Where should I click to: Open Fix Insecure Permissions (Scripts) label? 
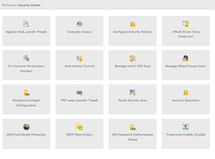[x=26, y=69]
